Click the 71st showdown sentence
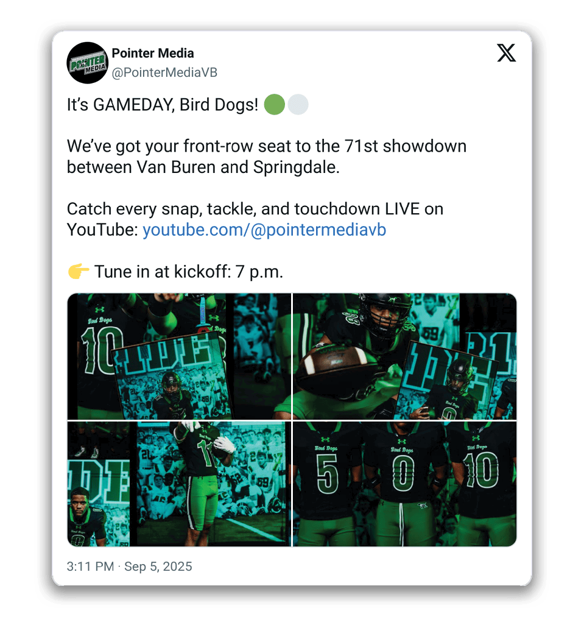This screenshot has width=584, height=628. pos(267,157)
